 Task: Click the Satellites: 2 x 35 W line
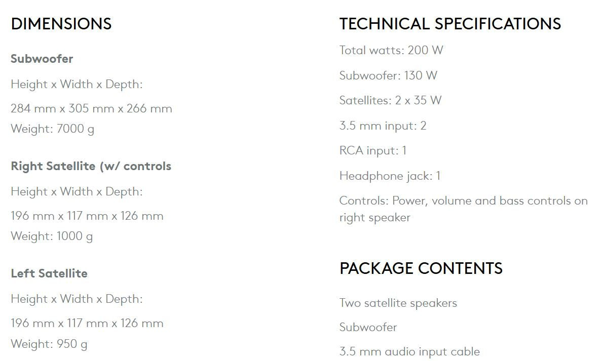pos(390,100)
